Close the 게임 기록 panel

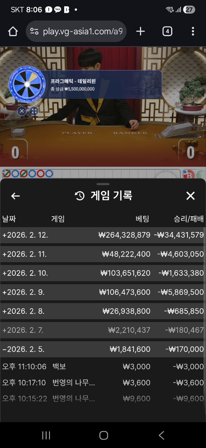(x=190, y=196)
